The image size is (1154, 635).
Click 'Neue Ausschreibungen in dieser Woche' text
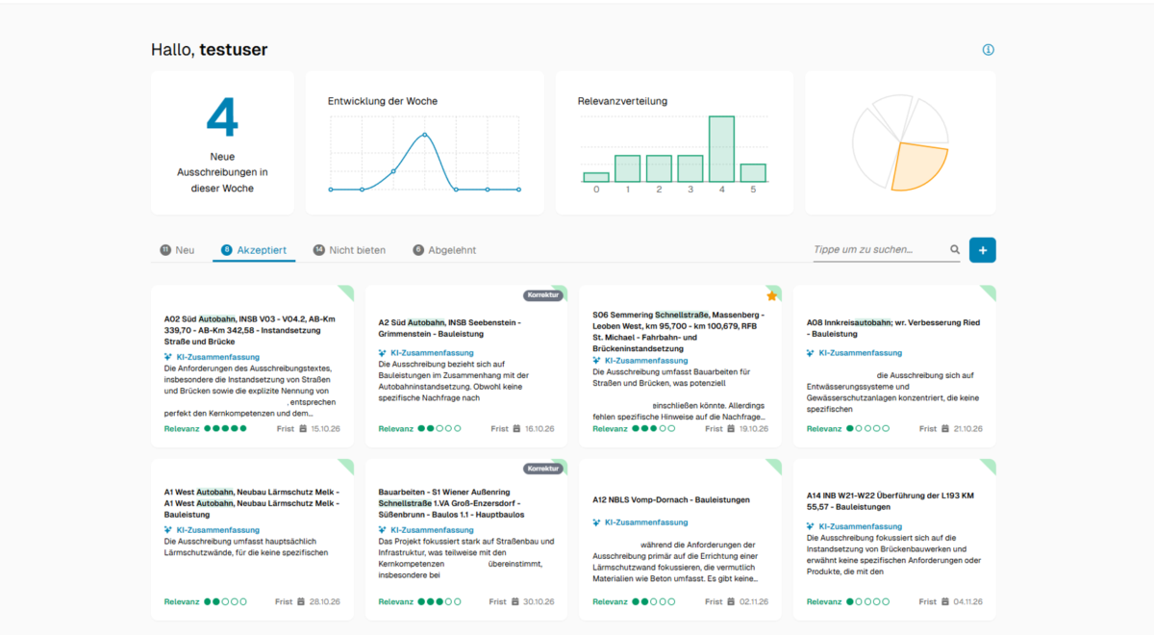tap(222, 172)
